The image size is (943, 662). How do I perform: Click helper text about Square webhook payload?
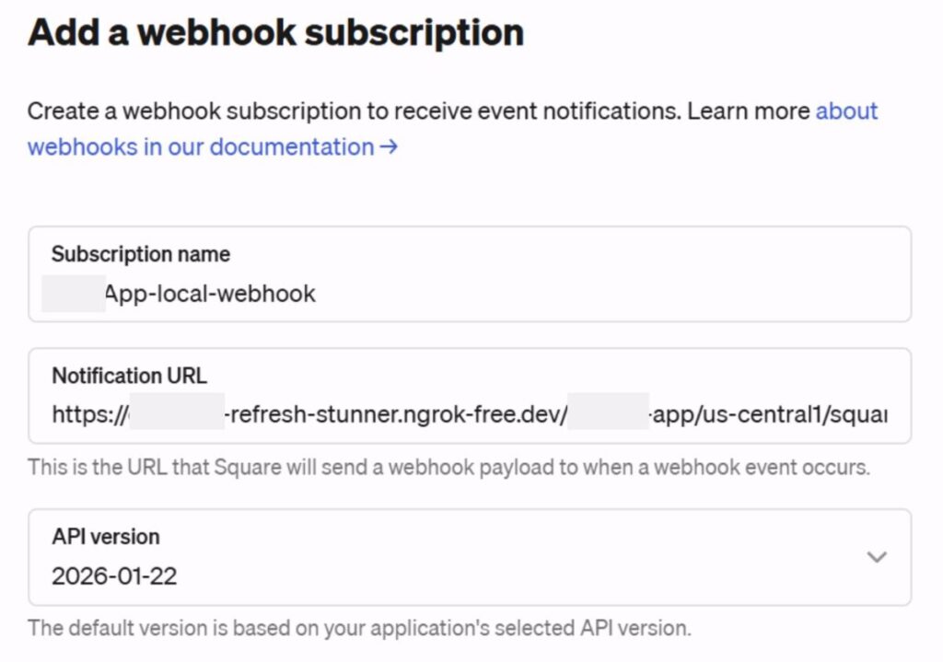click(x=448, y=467)
